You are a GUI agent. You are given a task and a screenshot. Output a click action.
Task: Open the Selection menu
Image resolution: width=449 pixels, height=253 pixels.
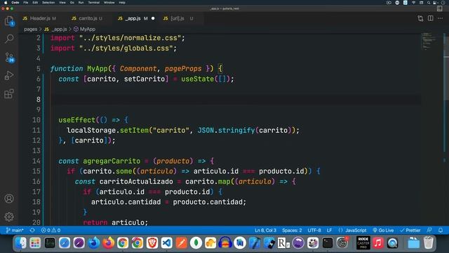48,3
